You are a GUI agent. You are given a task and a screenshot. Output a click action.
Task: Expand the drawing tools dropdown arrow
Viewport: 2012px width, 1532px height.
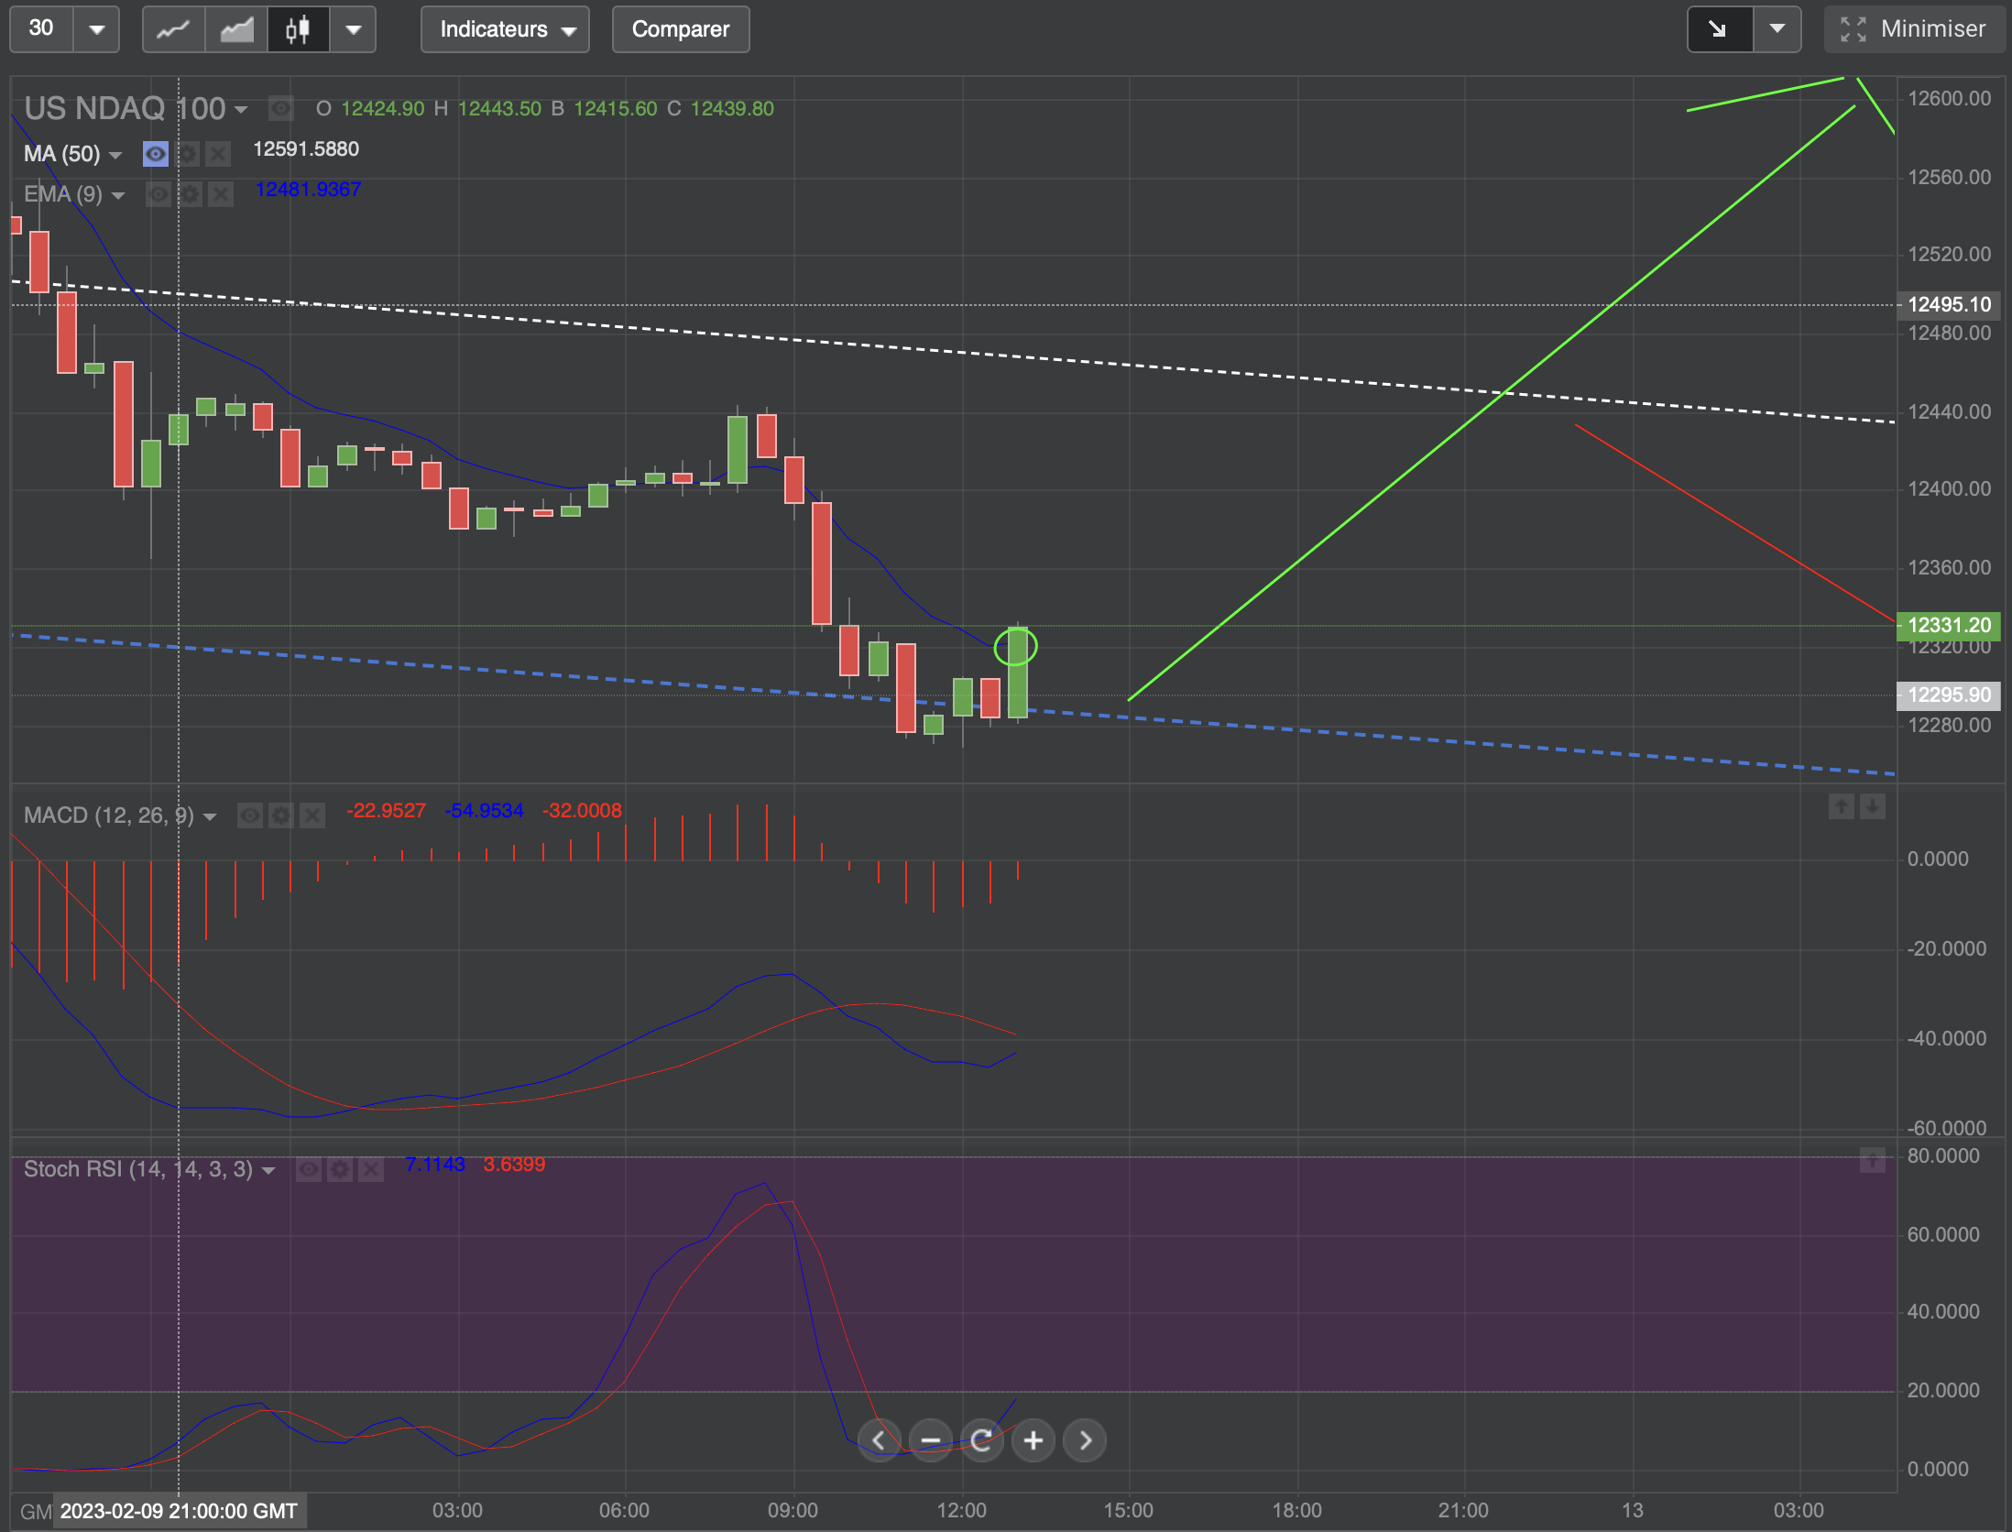(x=1777, y=29)
